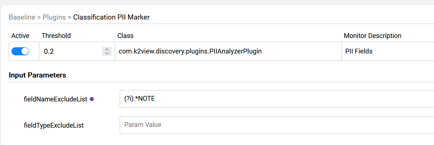Edit the Monitor Description PII Fields
The image size is (434, 145).
pyautogui.click(x=388, y=51)
